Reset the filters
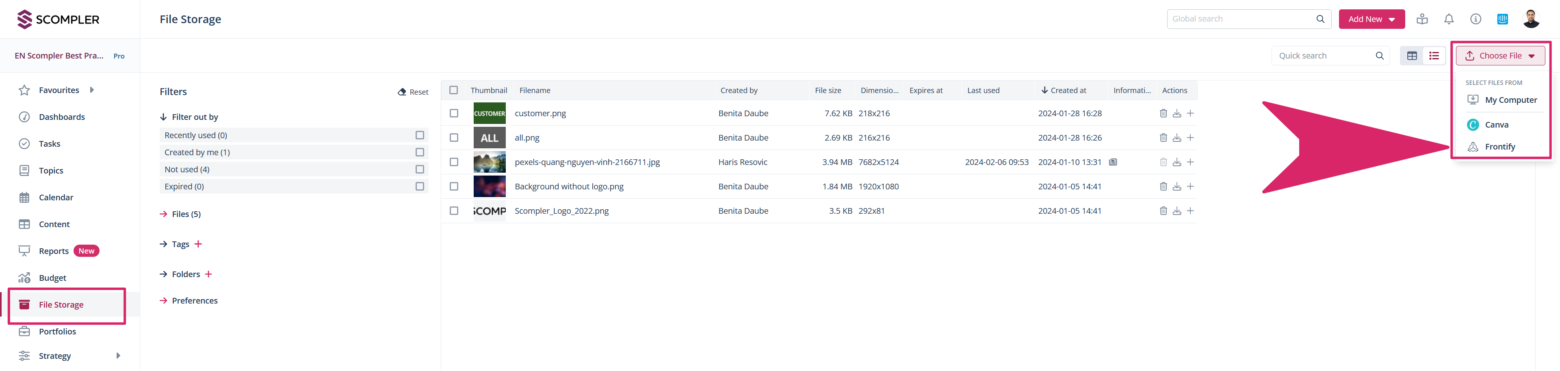Viewport: 1560px width, 371px height. coord(413,92)
